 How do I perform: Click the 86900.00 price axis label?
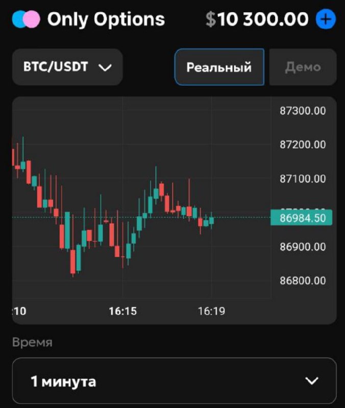(x=303, y=247)
